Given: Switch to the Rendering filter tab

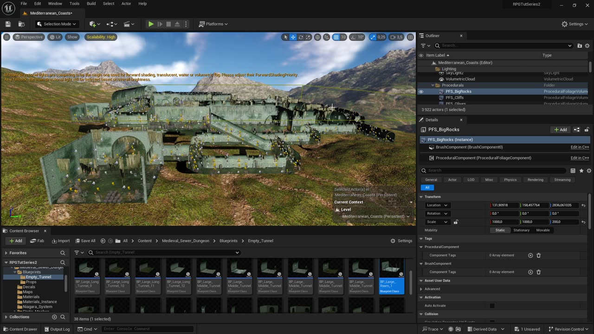Looking at the screenshot, I should (x=535, y=180).
